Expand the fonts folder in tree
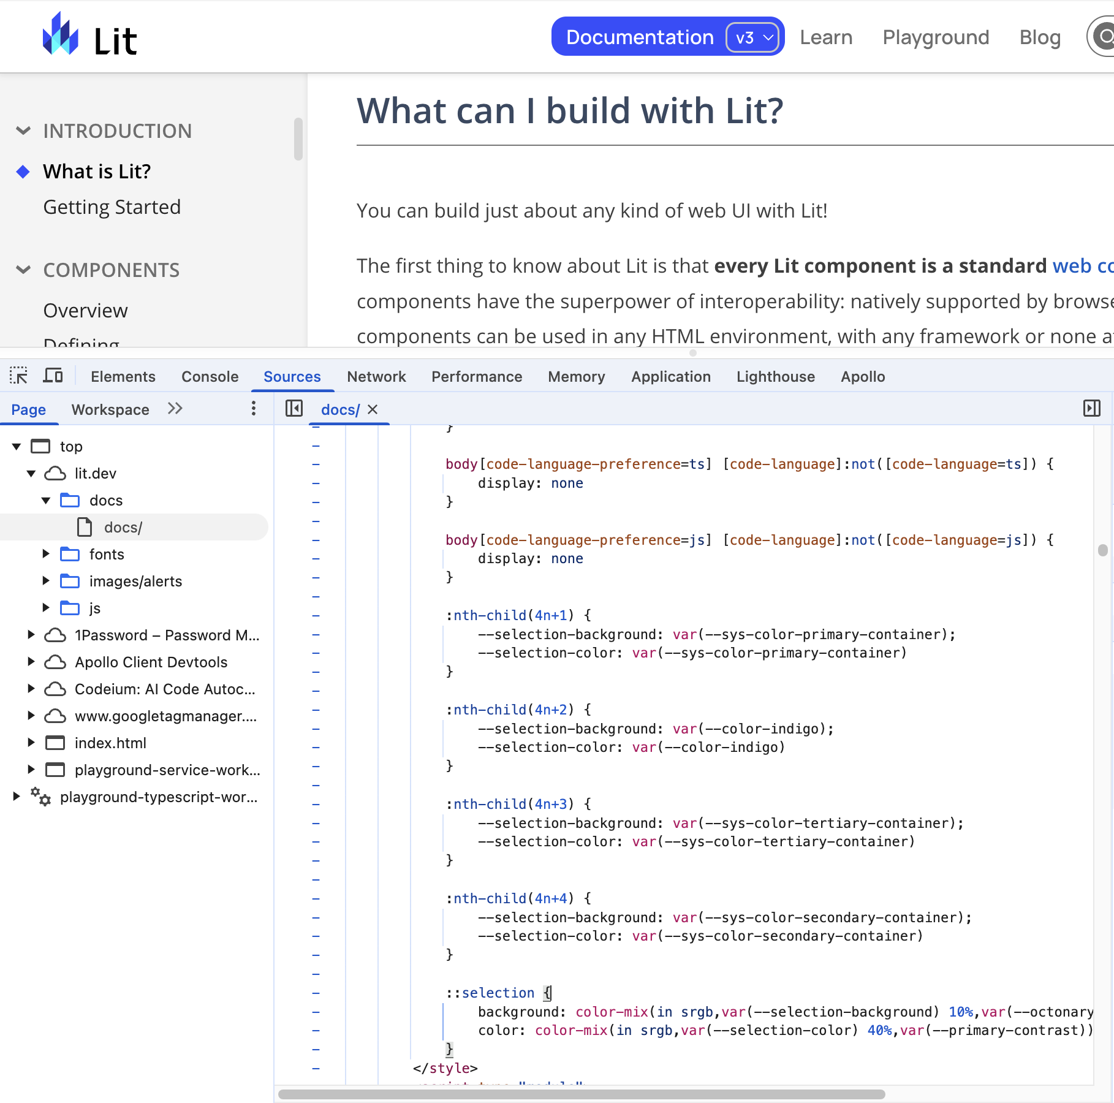Viewport: 1114px width, 1103px height. (x=46, y=554)
